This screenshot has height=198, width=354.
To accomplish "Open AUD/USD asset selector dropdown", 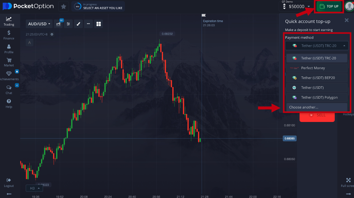I will click(39, 24).
